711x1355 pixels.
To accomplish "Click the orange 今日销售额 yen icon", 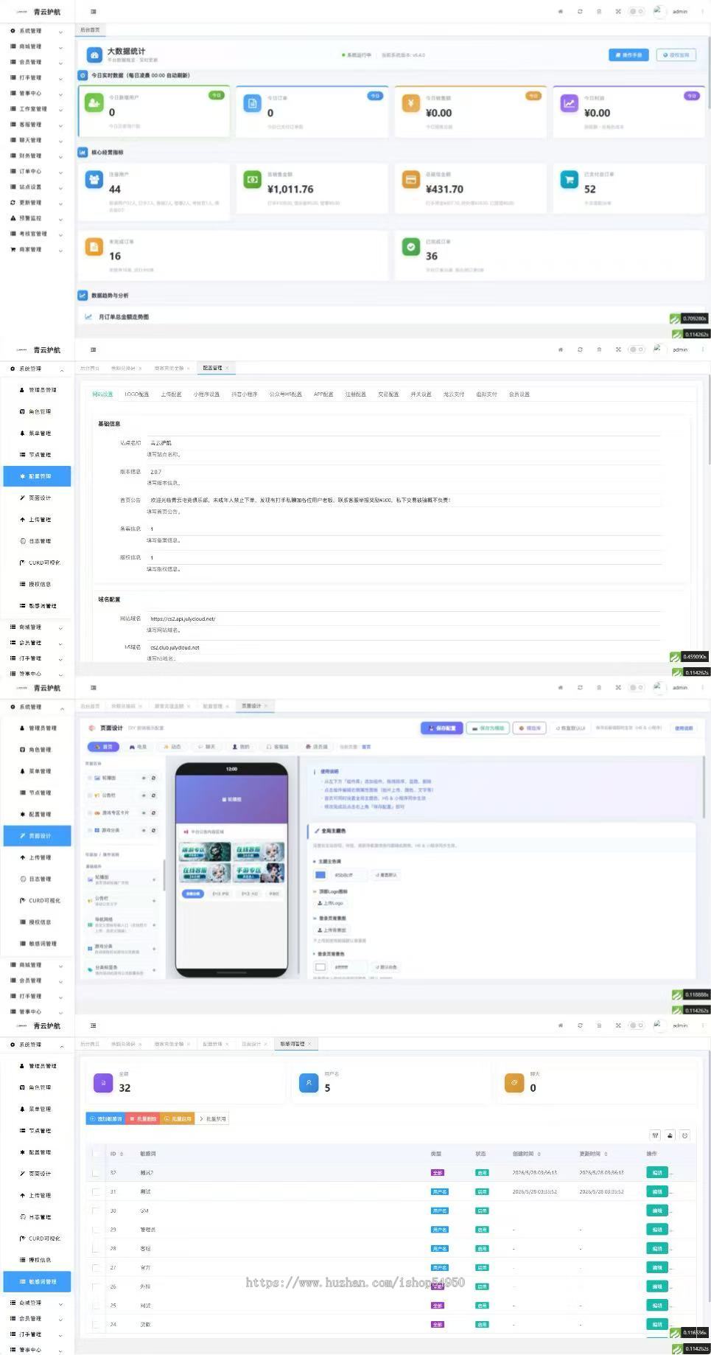I will click(x=411, y=103).
